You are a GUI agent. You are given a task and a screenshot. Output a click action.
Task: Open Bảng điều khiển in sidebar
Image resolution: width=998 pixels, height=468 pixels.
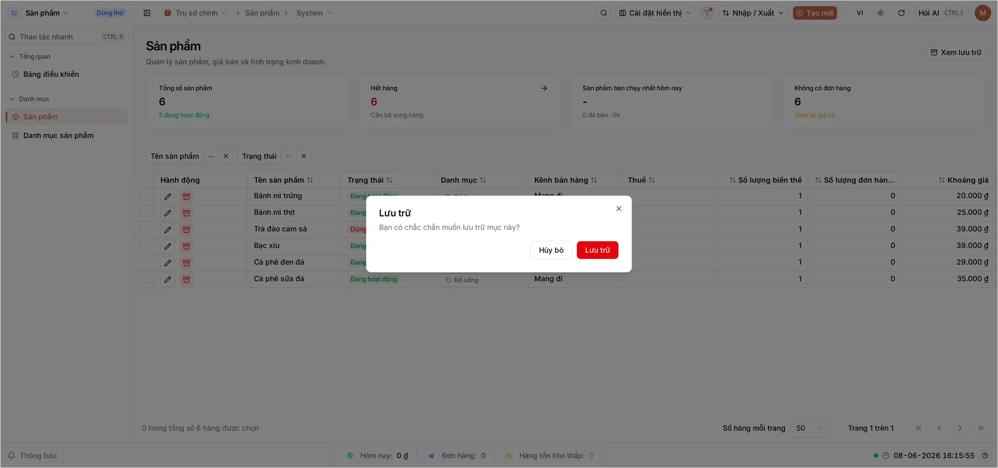[x=66, y=74]
